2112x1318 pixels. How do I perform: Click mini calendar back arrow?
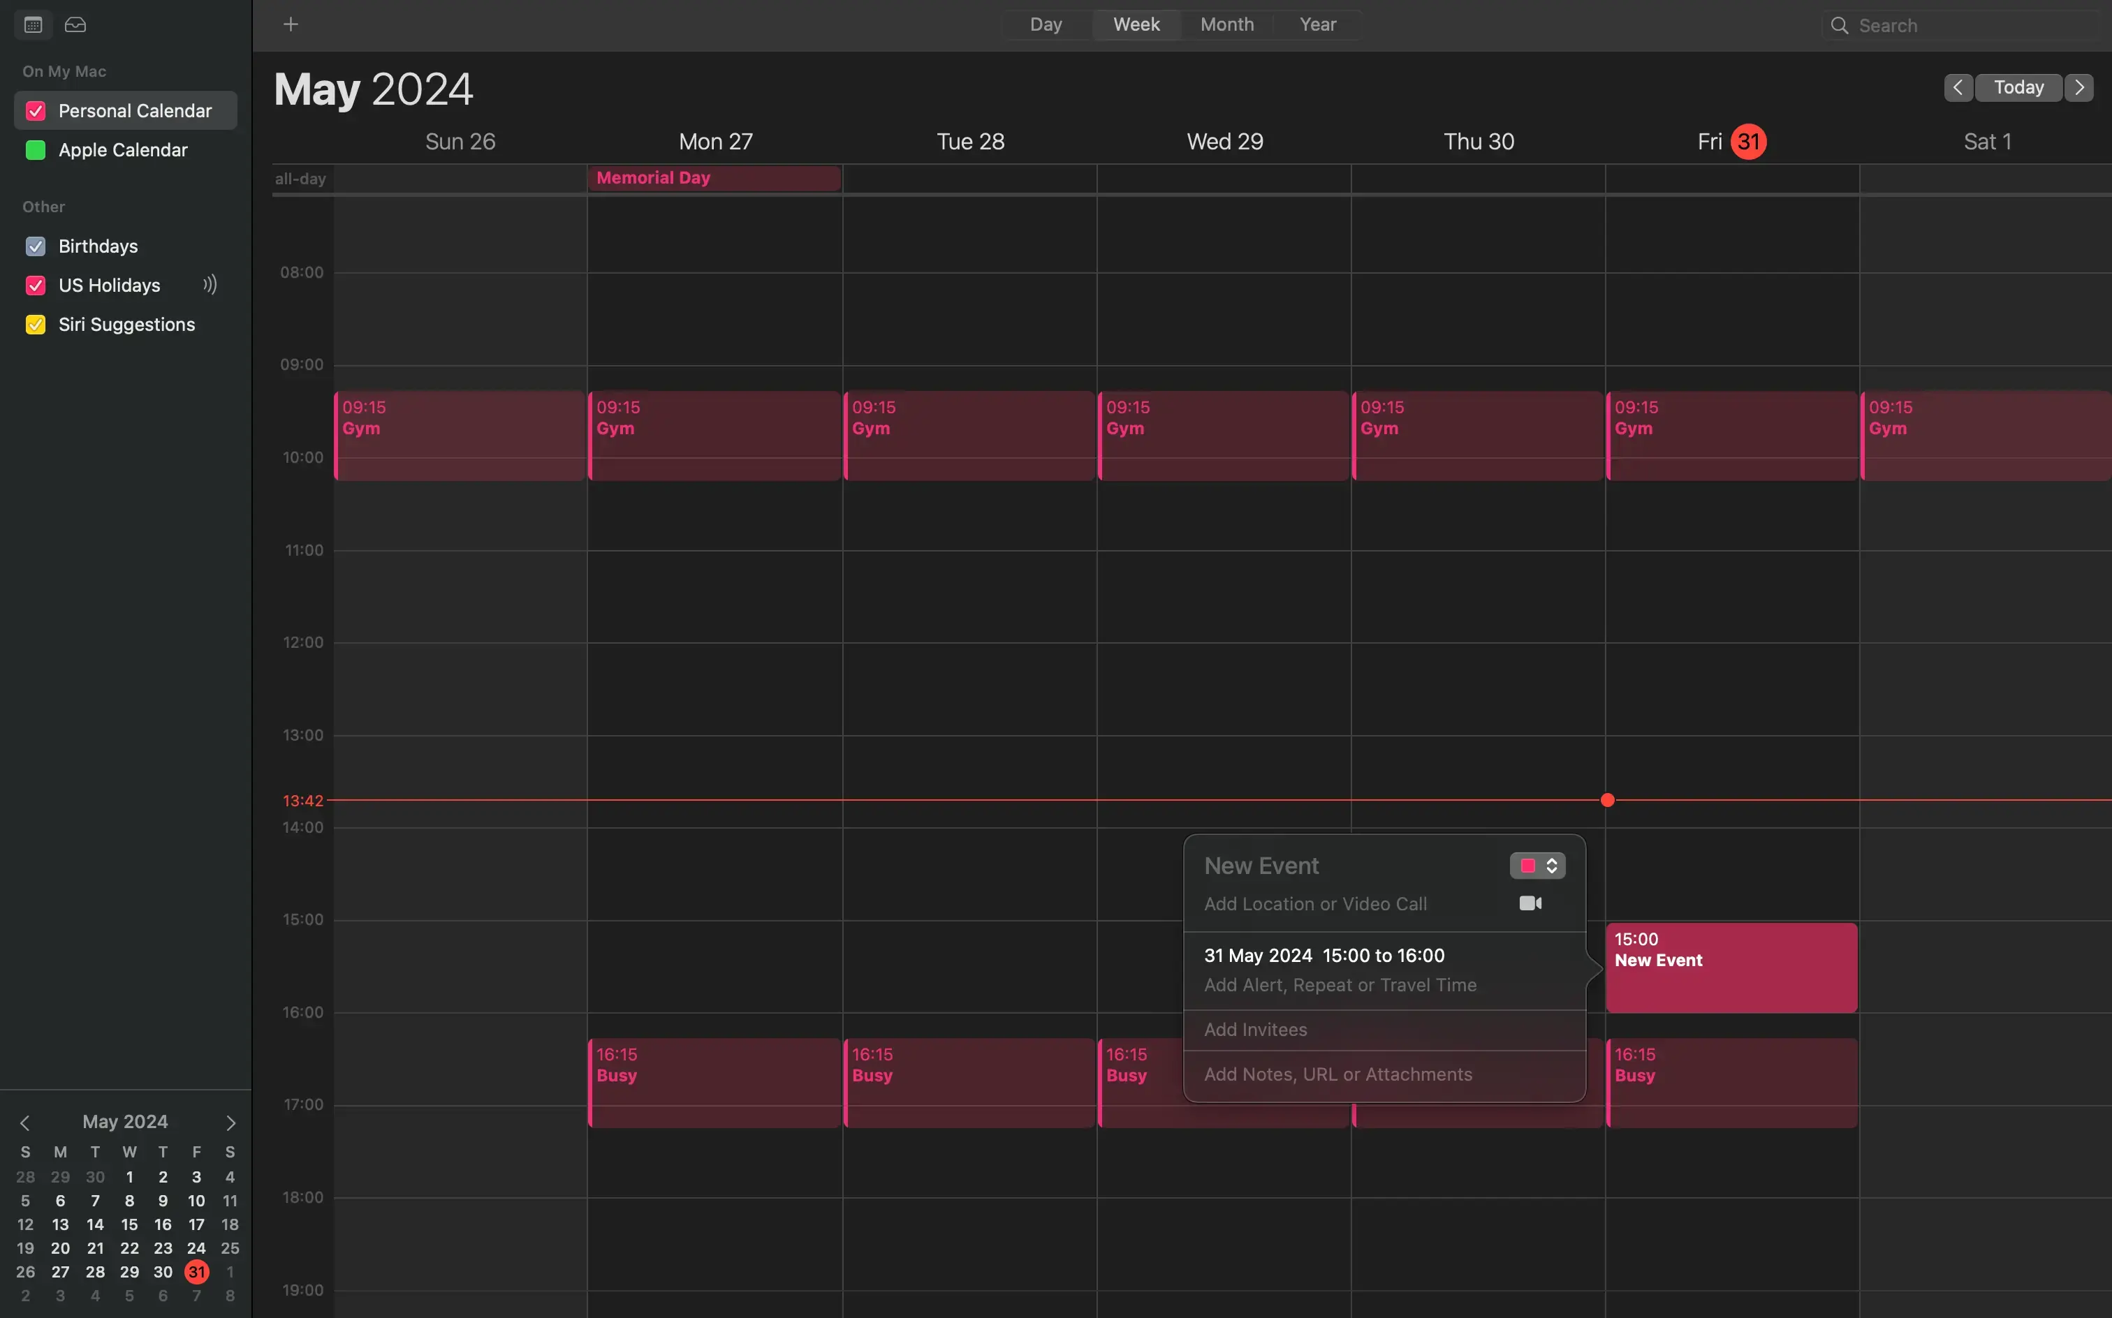pos(23,1122)
